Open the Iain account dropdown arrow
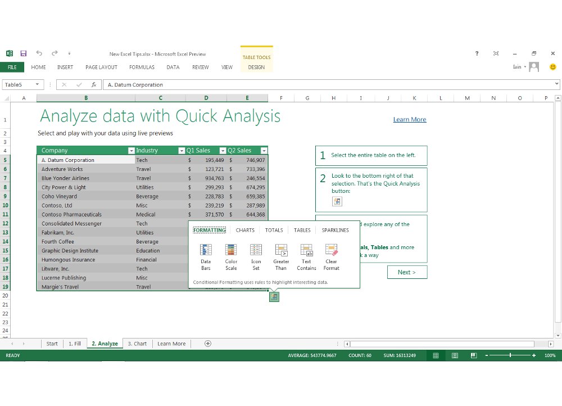The height and width of the screenshot is (406, 562). (525, 67)
